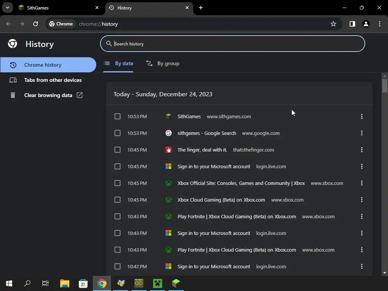Open the green goggles face taskbar app
This screenshot has height=291, width=388.
[x=139, y=283]
